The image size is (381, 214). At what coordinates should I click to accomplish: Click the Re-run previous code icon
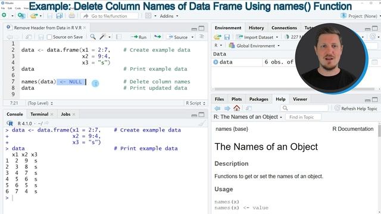(x=157, y=37)
